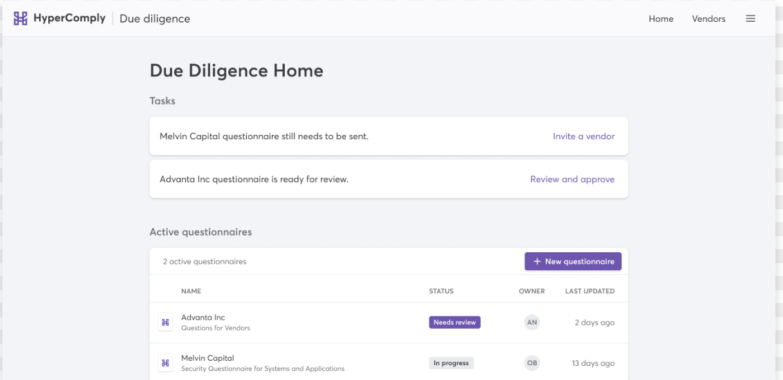This screenshot has width=783, height=380.
Task: Click the HyperComply logo icon
Action: pyautogui.click(x=21, y=19)
